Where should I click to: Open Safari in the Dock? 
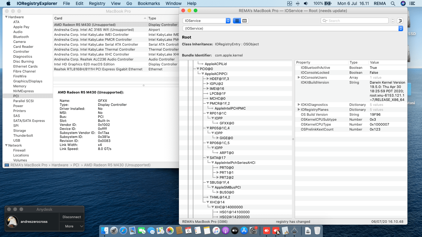click(x=123, y=231)
